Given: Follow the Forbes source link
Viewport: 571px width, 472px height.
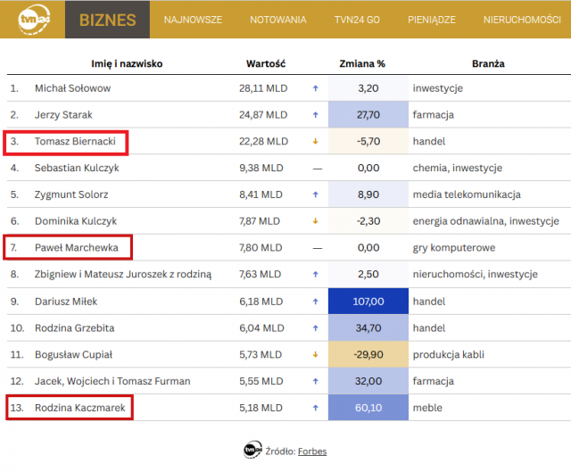Looking at the screenshot, I should [x=312, y=451].
